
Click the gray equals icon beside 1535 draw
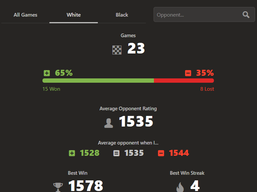pyautogui.click(x=116, y=153)
